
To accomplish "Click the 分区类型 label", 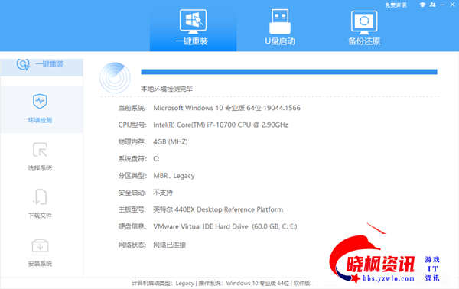I will coord(132,176).
